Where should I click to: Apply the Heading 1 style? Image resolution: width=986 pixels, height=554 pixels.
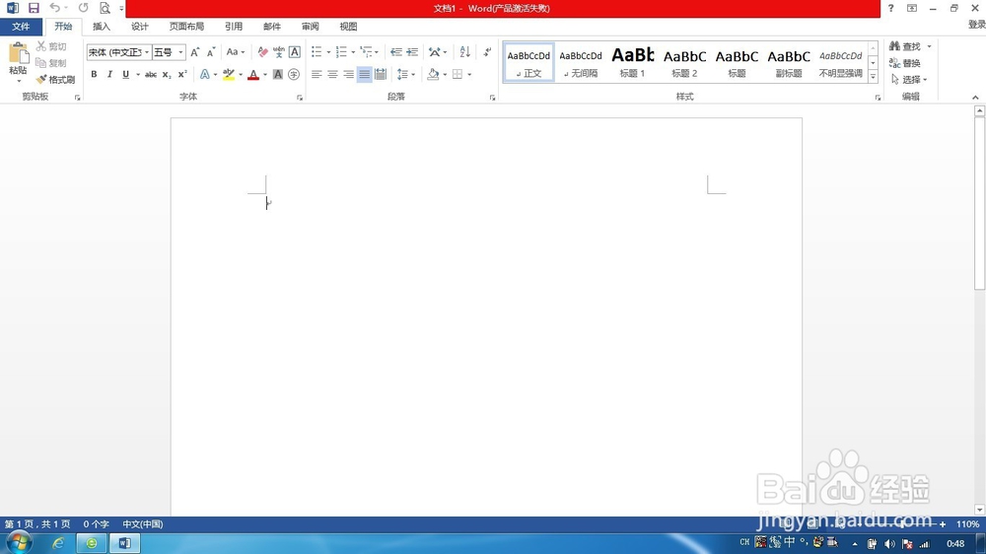pos(633,62)
